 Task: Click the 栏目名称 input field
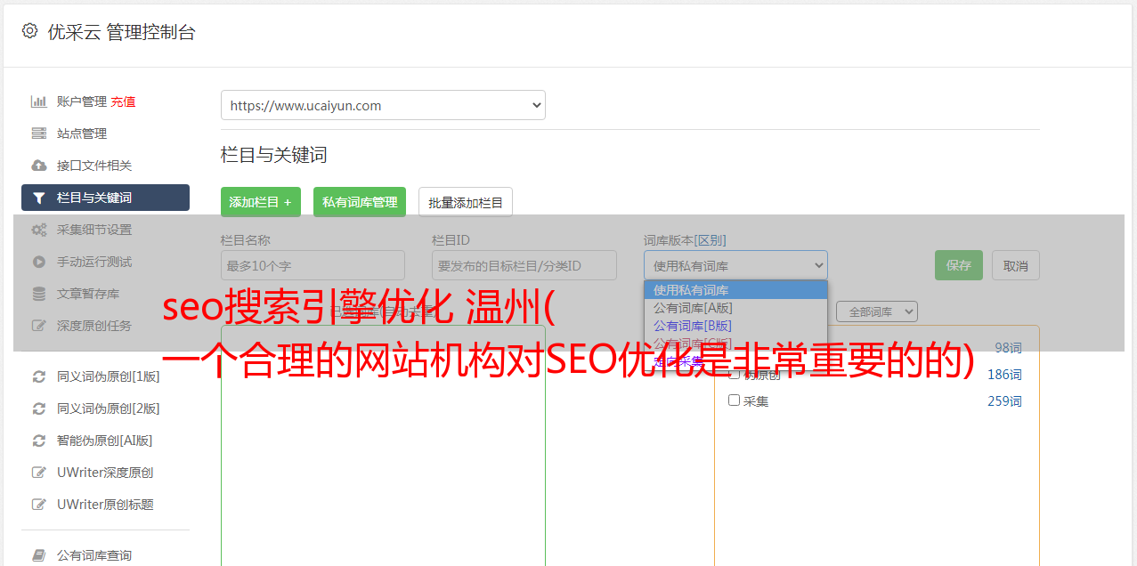pyautogui.click(x=313, y=265)
